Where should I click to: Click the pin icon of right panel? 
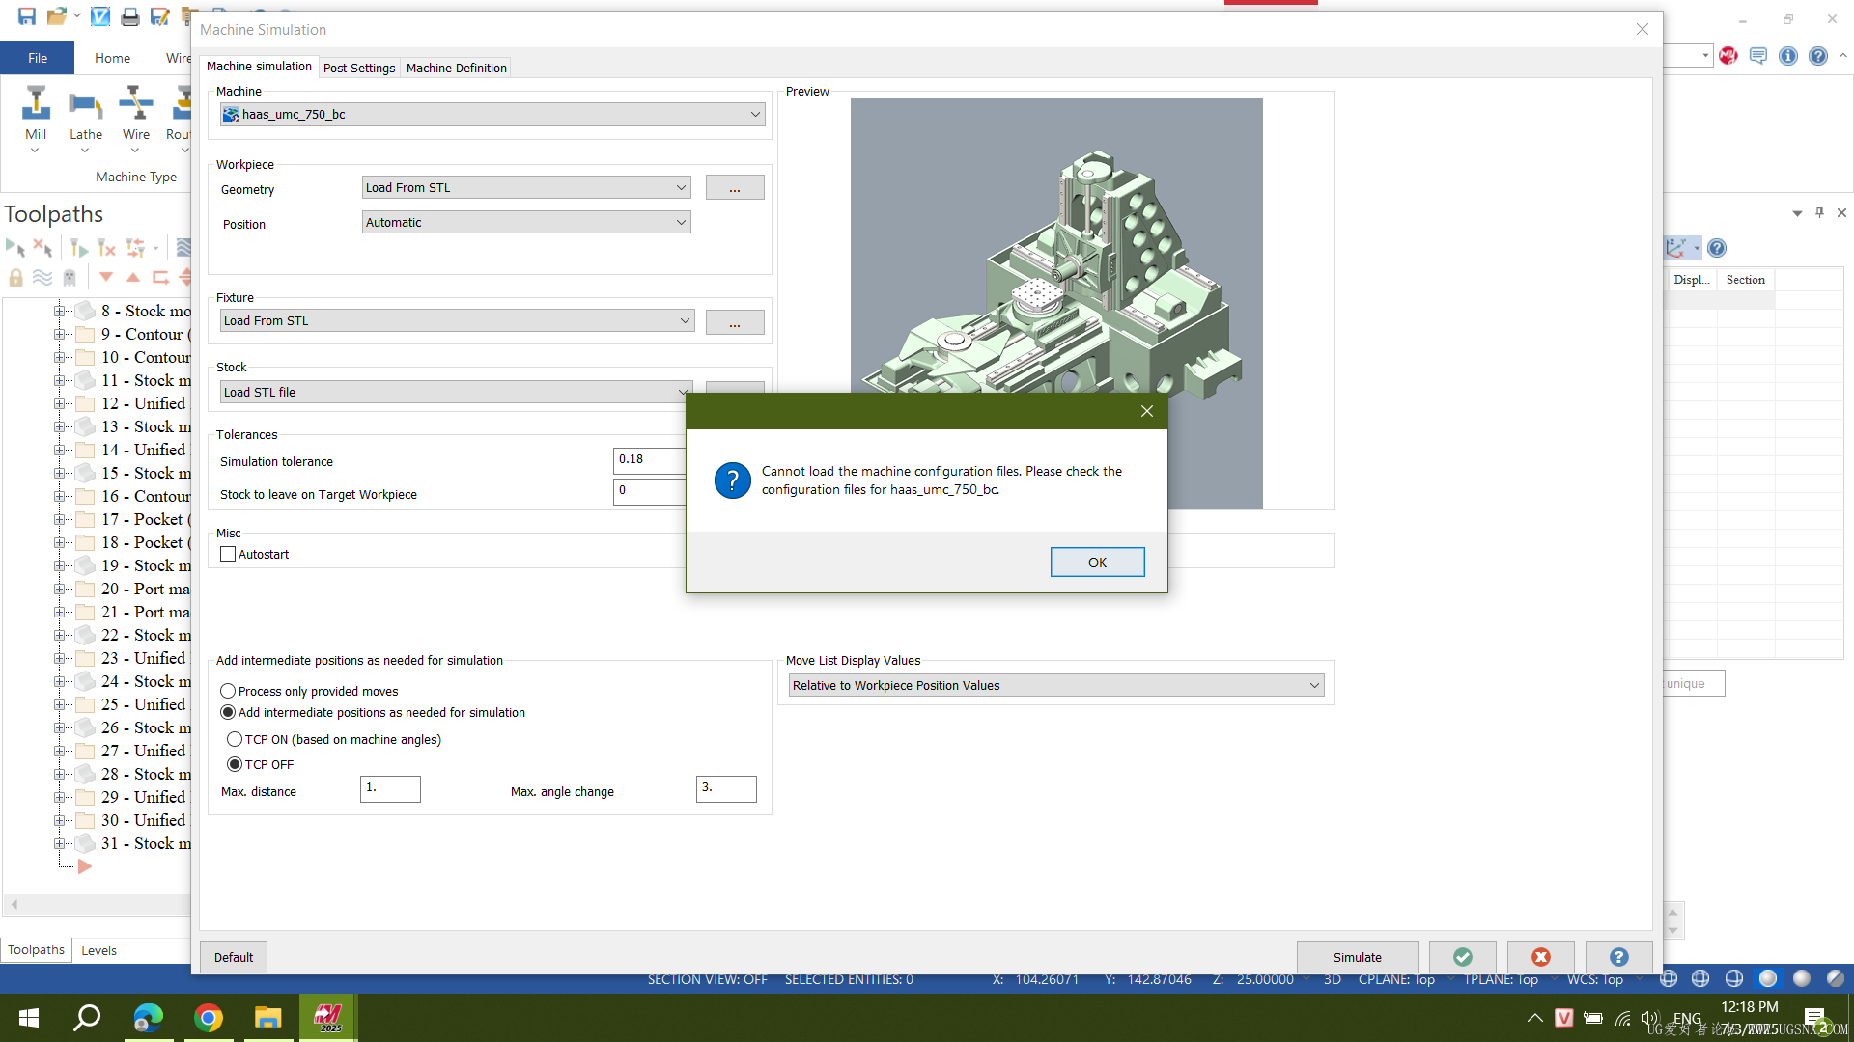[1819, 212]
